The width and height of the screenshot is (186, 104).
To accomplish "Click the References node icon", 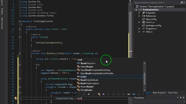I will point(144,16).
